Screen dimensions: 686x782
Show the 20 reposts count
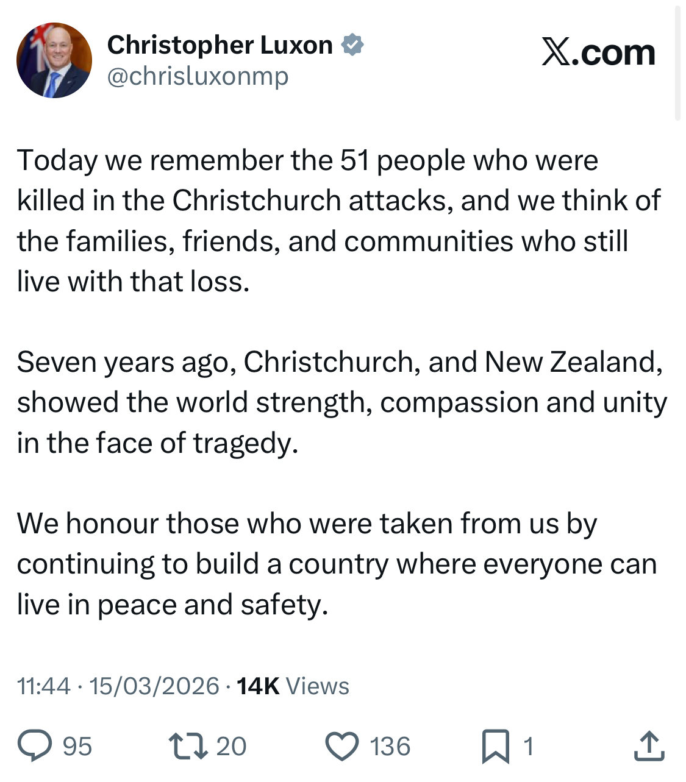click(x=231, y=747)
